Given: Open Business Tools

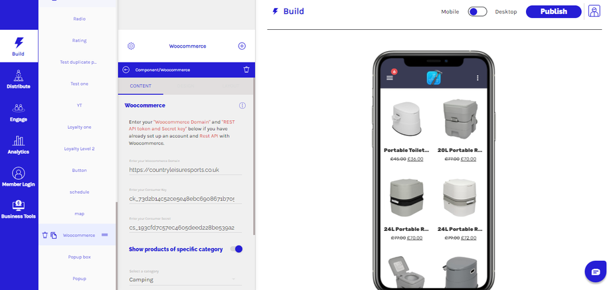Looking at the screenshot, I should tap(19, 210).
